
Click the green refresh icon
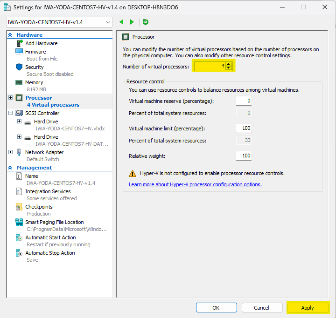coord(146,22)
